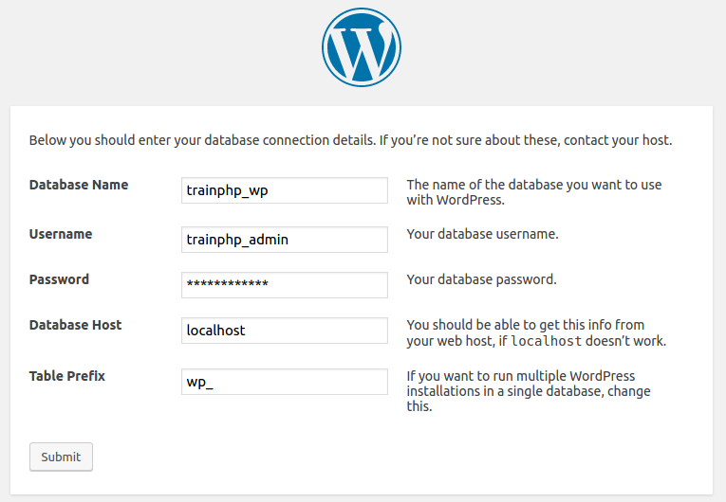This screenshot has width=726, height=502.
Task: Click the 'contact your host' phrase in the intro
Action: pos(617,140)
